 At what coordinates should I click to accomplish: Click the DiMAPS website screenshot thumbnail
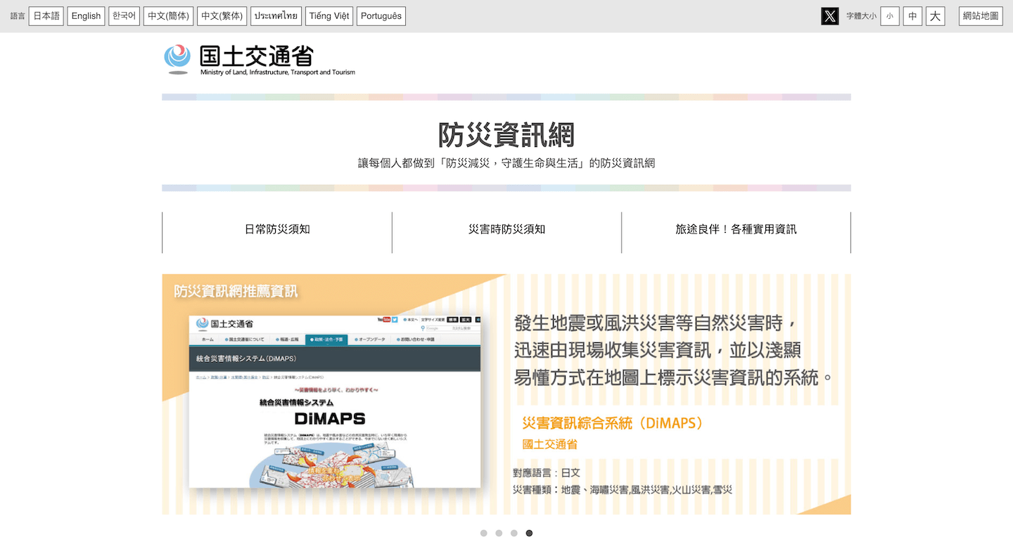coord(335,401)
